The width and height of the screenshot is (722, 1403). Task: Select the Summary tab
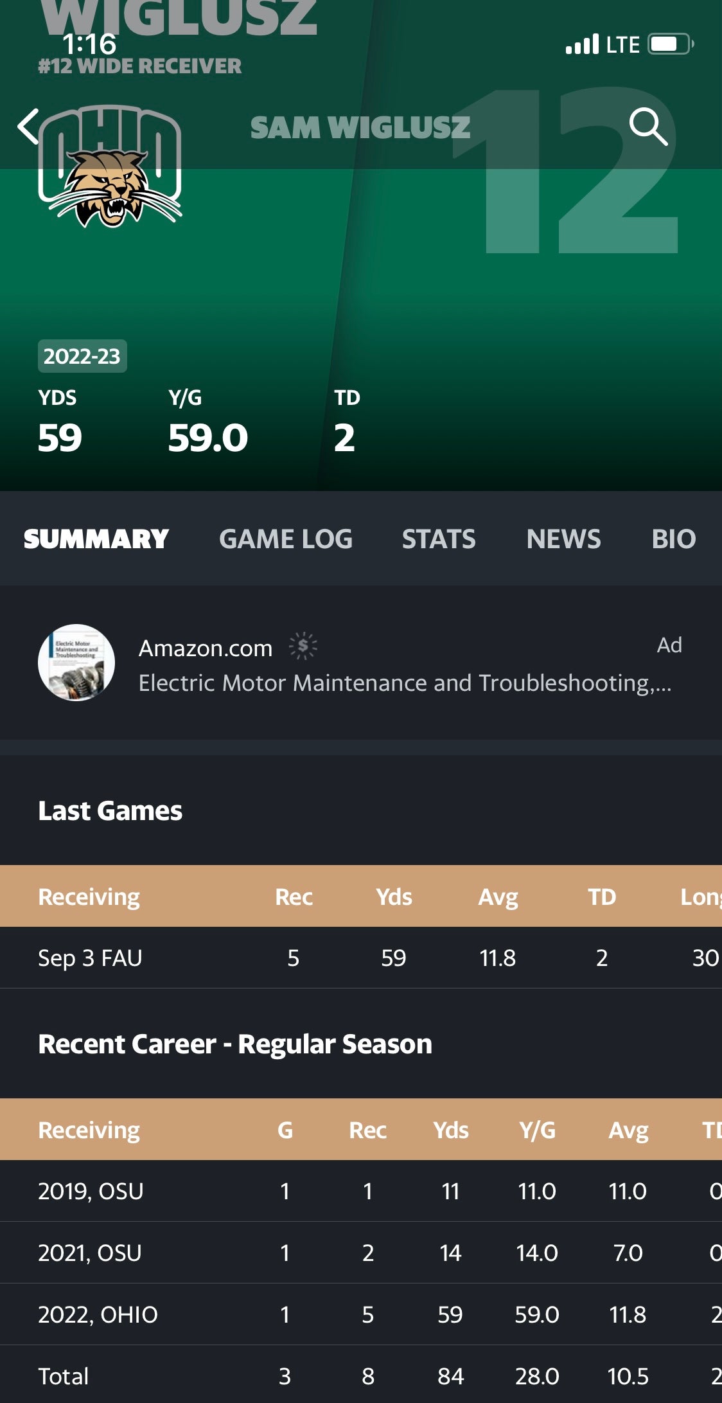click(x=96, y=539)
